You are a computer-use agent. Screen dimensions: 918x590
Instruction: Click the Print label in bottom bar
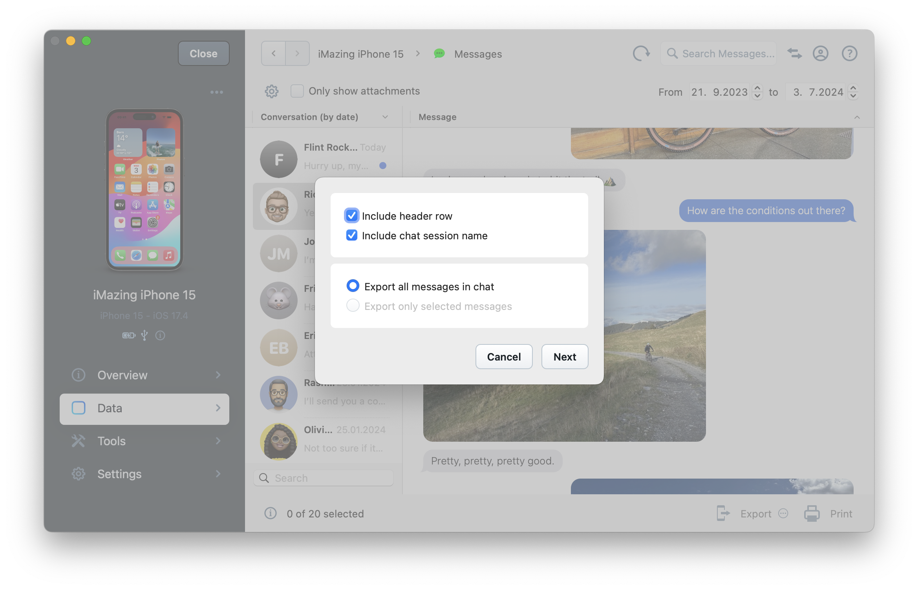[x=841, y=514]
